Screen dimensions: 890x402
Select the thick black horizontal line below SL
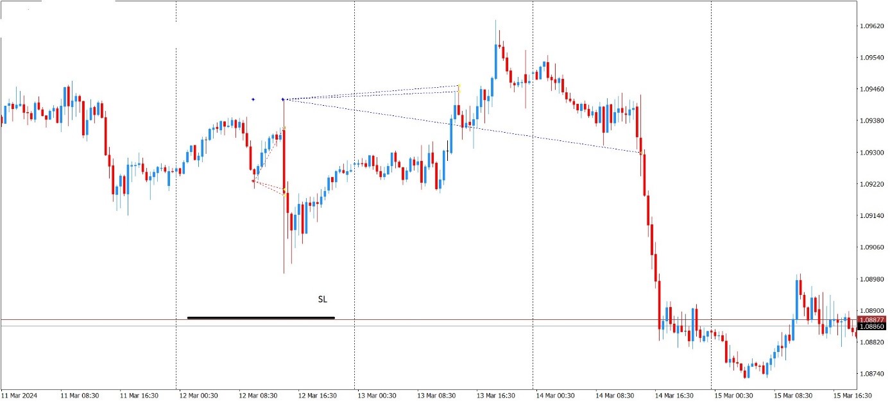261,317
